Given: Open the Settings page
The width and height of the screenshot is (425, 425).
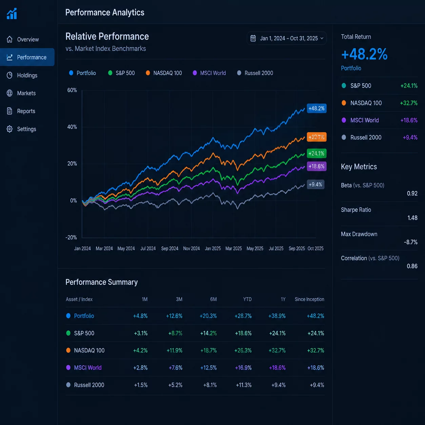Looking at the screenshot, I should point(27,129).
